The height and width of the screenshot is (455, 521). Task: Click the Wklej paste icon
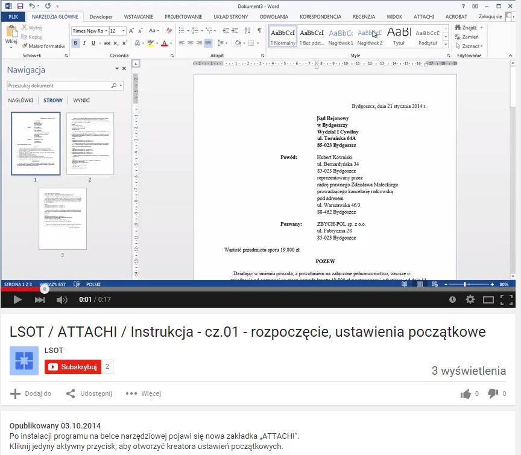(x=11, y=32)
